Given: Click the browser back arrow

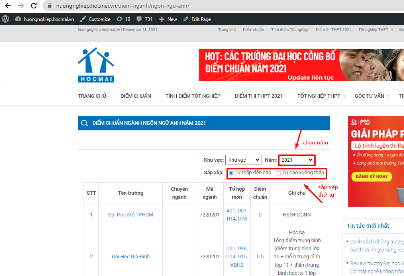Looking at the screenshot, I should click(8, 6).
